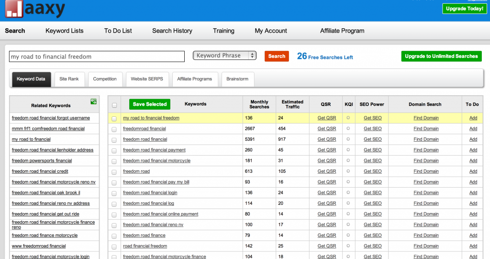The height and width of the screenshot is (259, 490).
Task: Click the green refresh icon in Related Keywords
Action: pyautogui.click(x=93, y=101)
